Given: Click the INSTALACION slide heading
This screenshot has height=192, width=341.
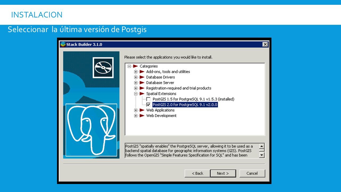Looking at the screenshot, I should pos(37,15).
